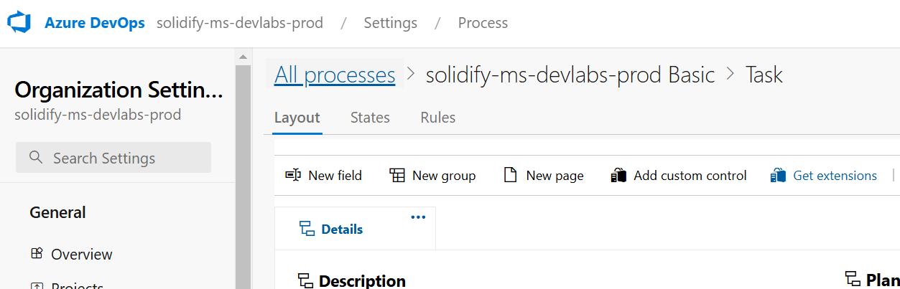This screenshot has width=900, height=289.
Task: Open All processes link
Action: 335,75
